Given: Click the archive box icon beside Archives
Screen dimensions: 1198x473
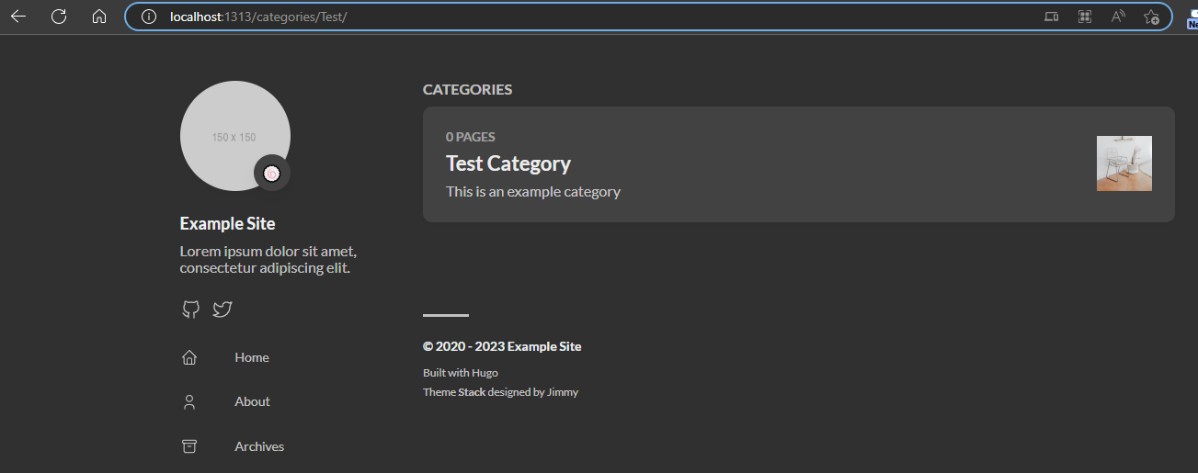Looking at the screenshot, I should 189,446.
